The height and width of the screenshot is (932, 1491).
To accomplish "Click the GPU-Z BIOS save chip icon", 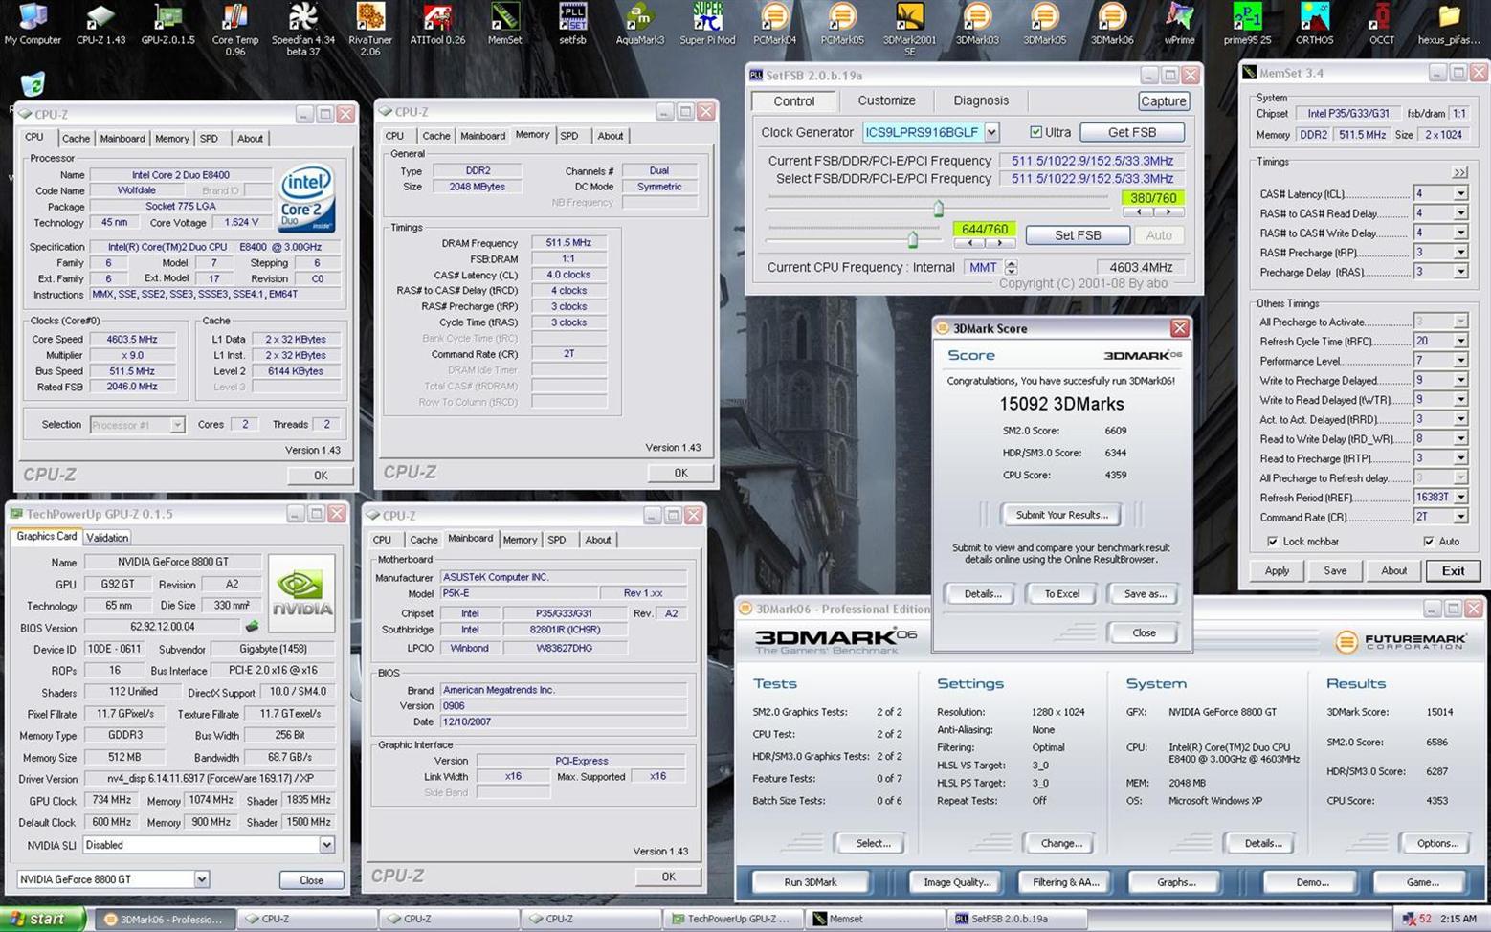I will point(252,627).
